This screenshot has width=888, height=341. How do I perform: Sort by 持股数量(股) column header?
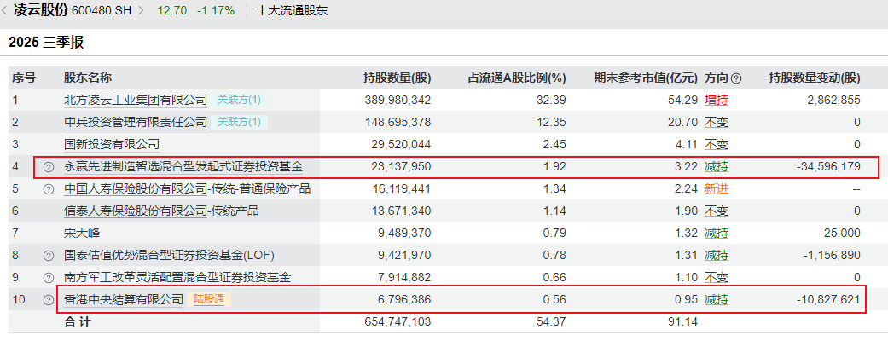click(x=397, y=78)
